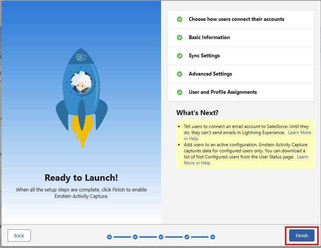
Task: Click the green checkmark beside Choose how users connect their accounts
Action: (180, 19)
